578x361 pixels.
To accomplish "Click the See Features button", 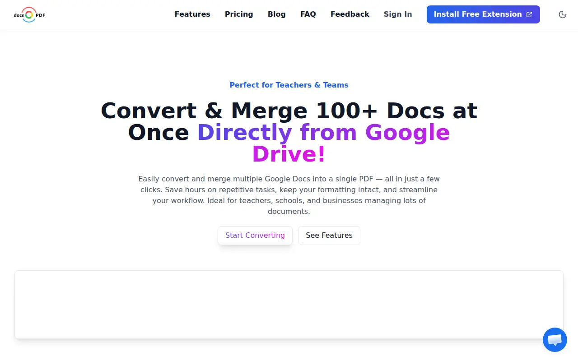I will (329, 236).
